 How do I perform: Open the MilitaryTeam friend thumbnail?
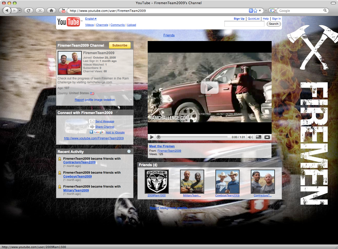tap(192, 182)
